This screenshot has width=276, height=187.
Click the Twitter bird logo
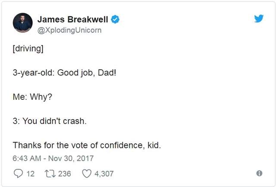pyautogui.click(x=259, y=19)
